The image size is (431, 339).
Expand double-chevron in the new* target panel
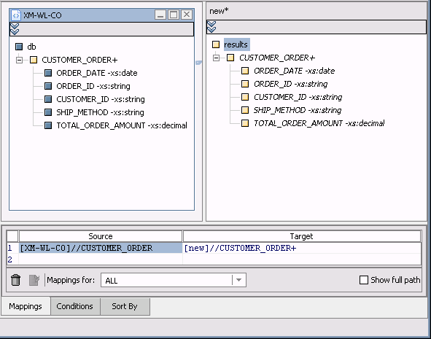click(x=211, y=27)
